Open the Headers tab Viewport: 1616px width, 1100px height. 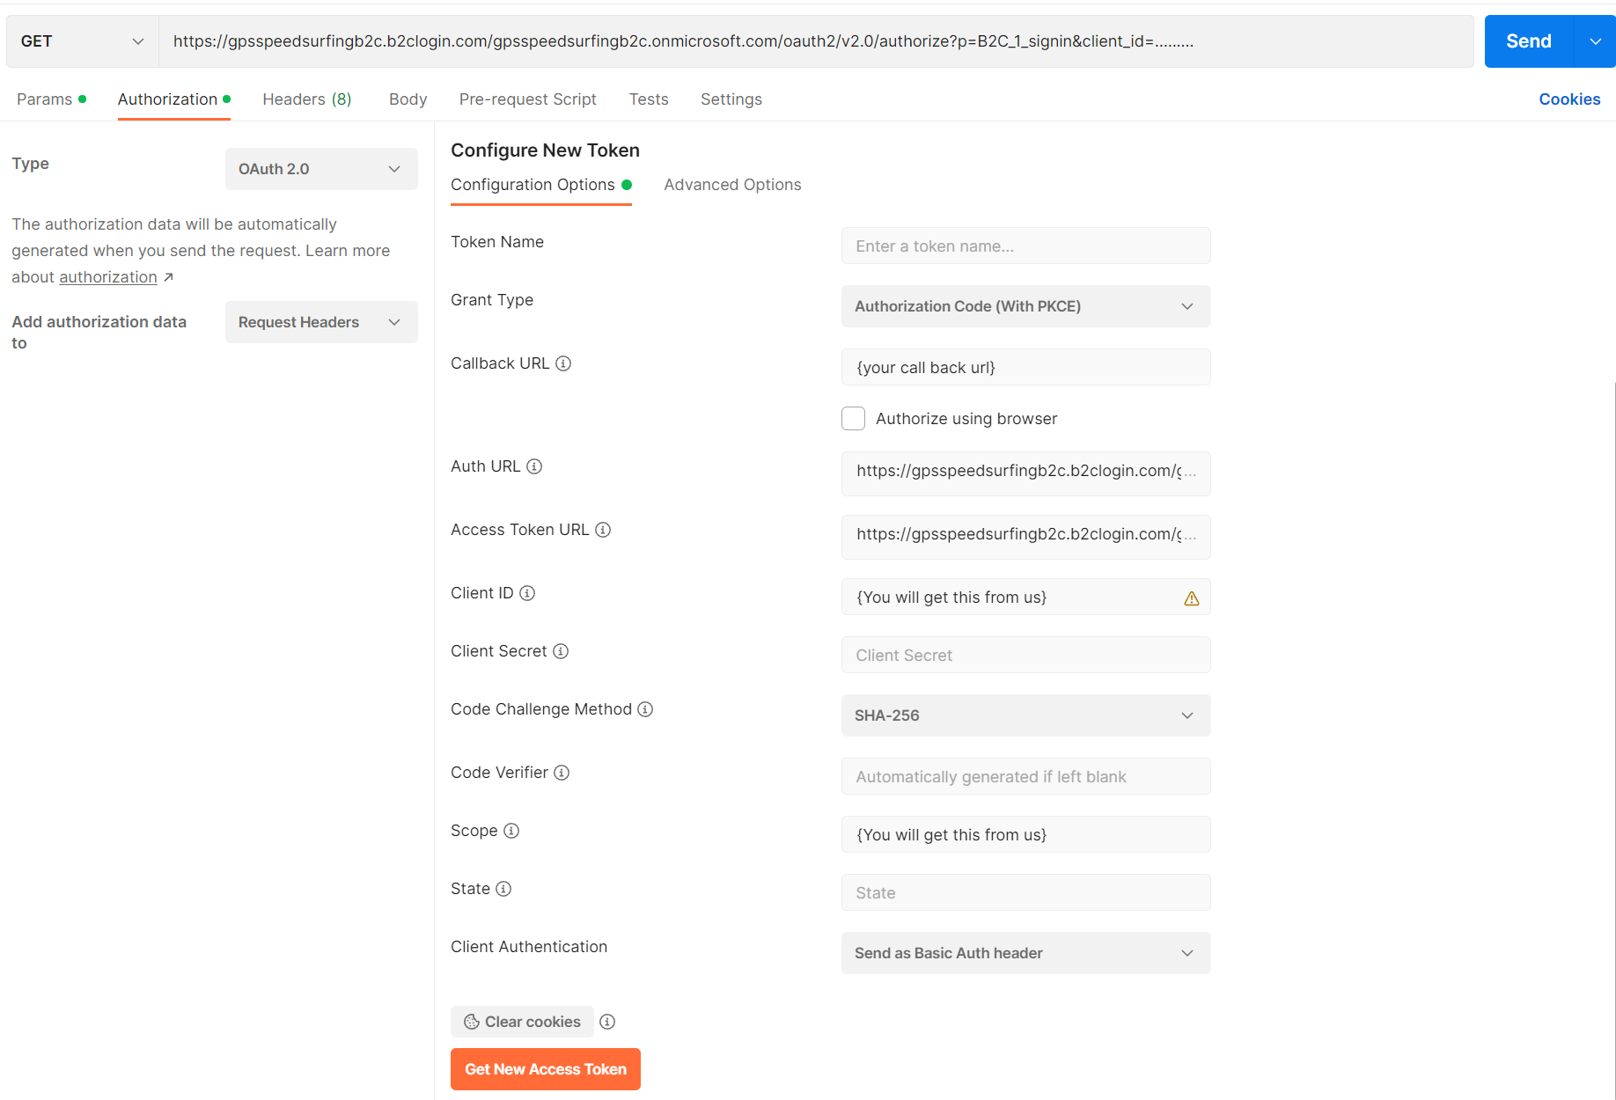pos(306,99)
